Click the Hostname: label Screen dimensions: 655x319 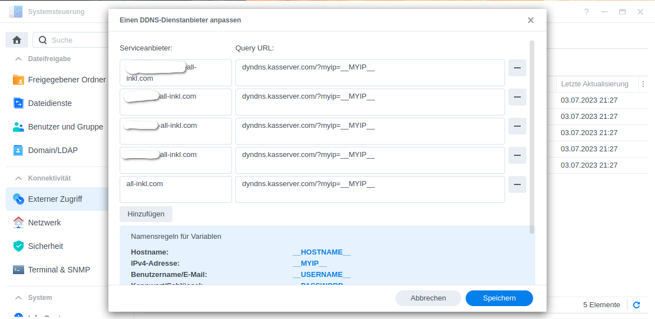pyautogui.click(x=149, y=252)
